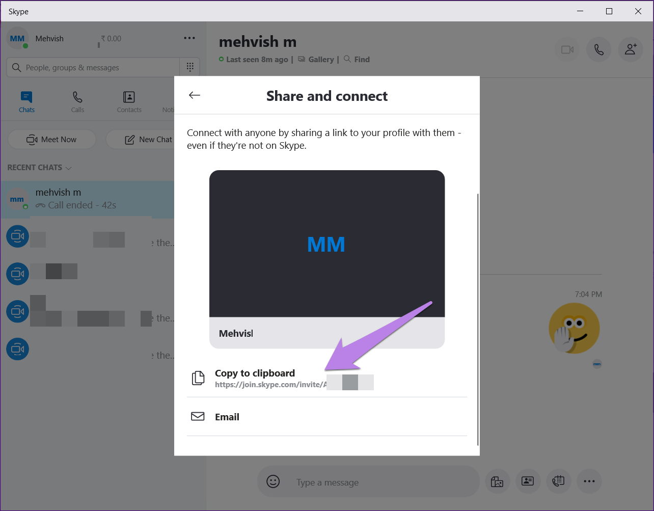Click the People, groups & messages search field
The width and height of the screenshot is (654, 511).
(x=93, y=68)
